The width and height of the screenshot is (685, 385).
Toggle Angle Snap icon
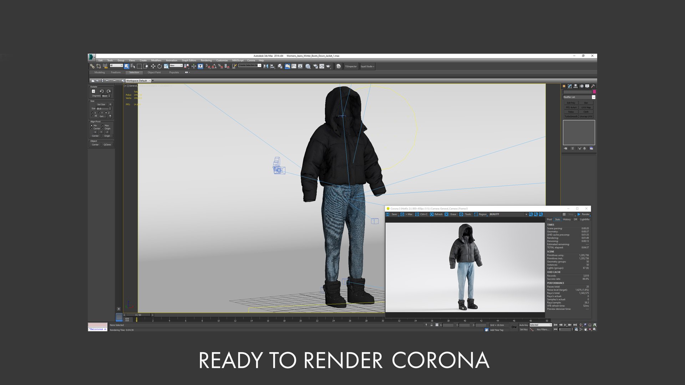[x=214, y=66]
